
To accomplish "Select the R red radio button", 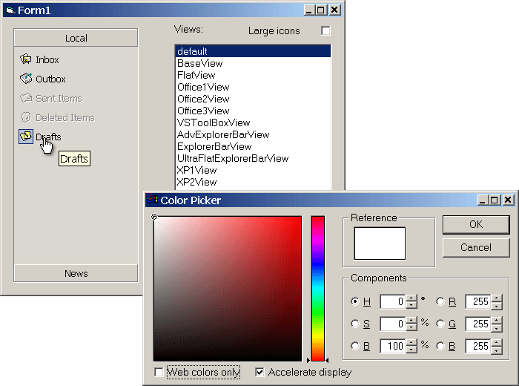I will [440, 301].
